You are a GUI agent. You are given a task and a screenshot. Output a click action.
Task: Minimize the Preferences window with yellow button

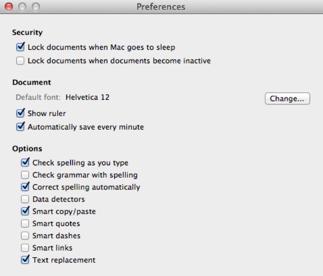click(22, 7)
